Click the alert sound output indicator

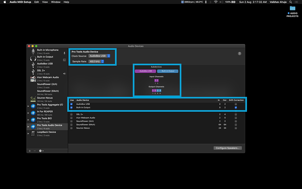point(64,60)
